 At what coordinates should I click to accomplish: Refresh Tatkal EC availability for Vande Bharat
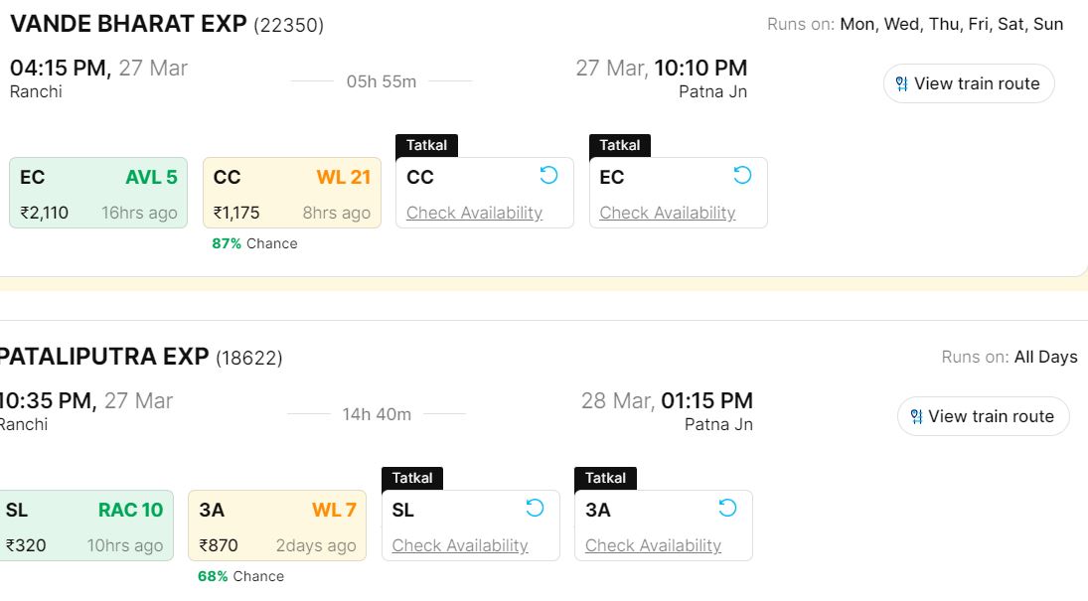pyautogui.click(x=742, y=176)
